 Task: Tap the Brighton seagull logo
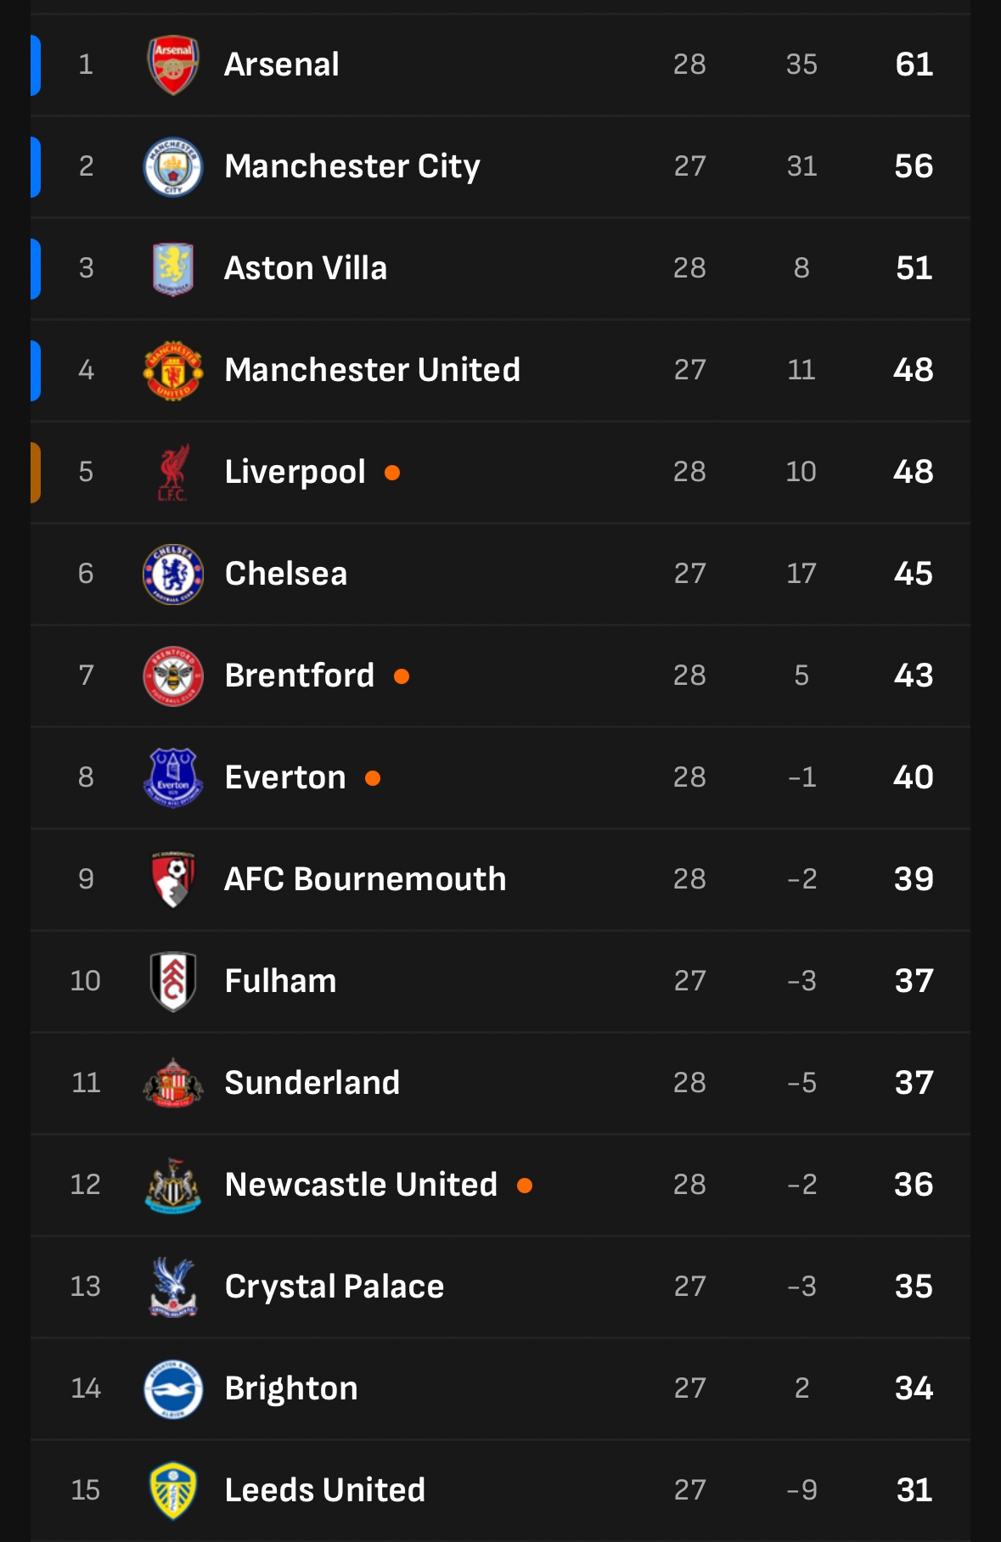tap(173, 1388)
